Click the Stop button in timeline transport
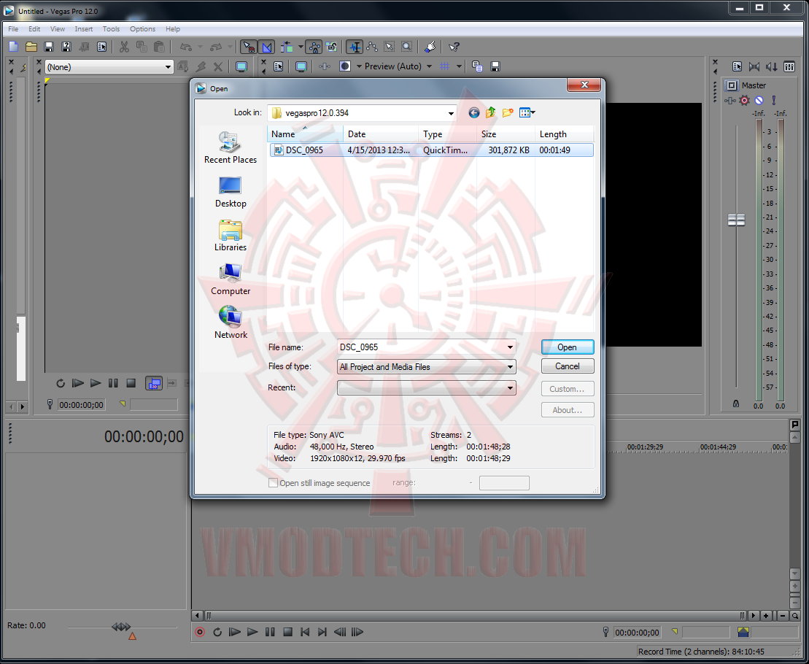 point(288,632)
